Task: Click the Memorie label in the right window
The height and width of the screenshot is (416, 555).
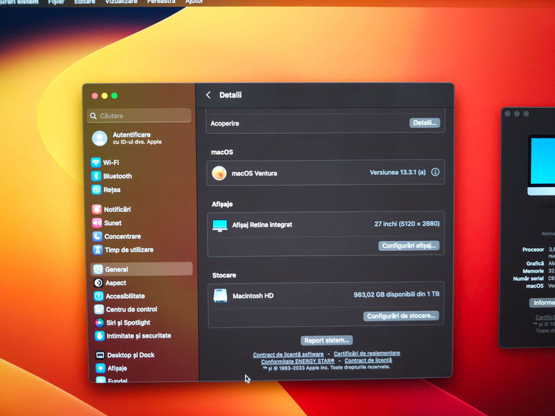Action: tap(533, 271)
